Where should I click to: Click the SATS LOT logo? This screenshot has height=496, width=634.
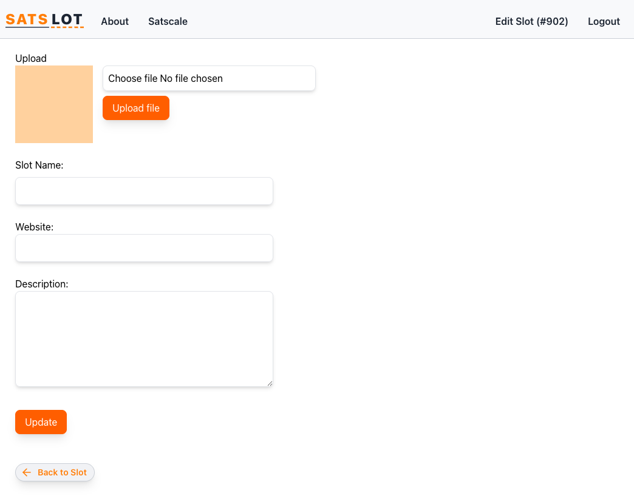point(44,20)
